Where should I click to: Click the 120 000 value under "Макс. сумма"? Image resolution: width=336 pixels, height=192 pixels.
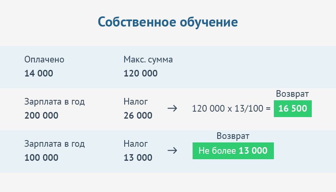(141, 73)
